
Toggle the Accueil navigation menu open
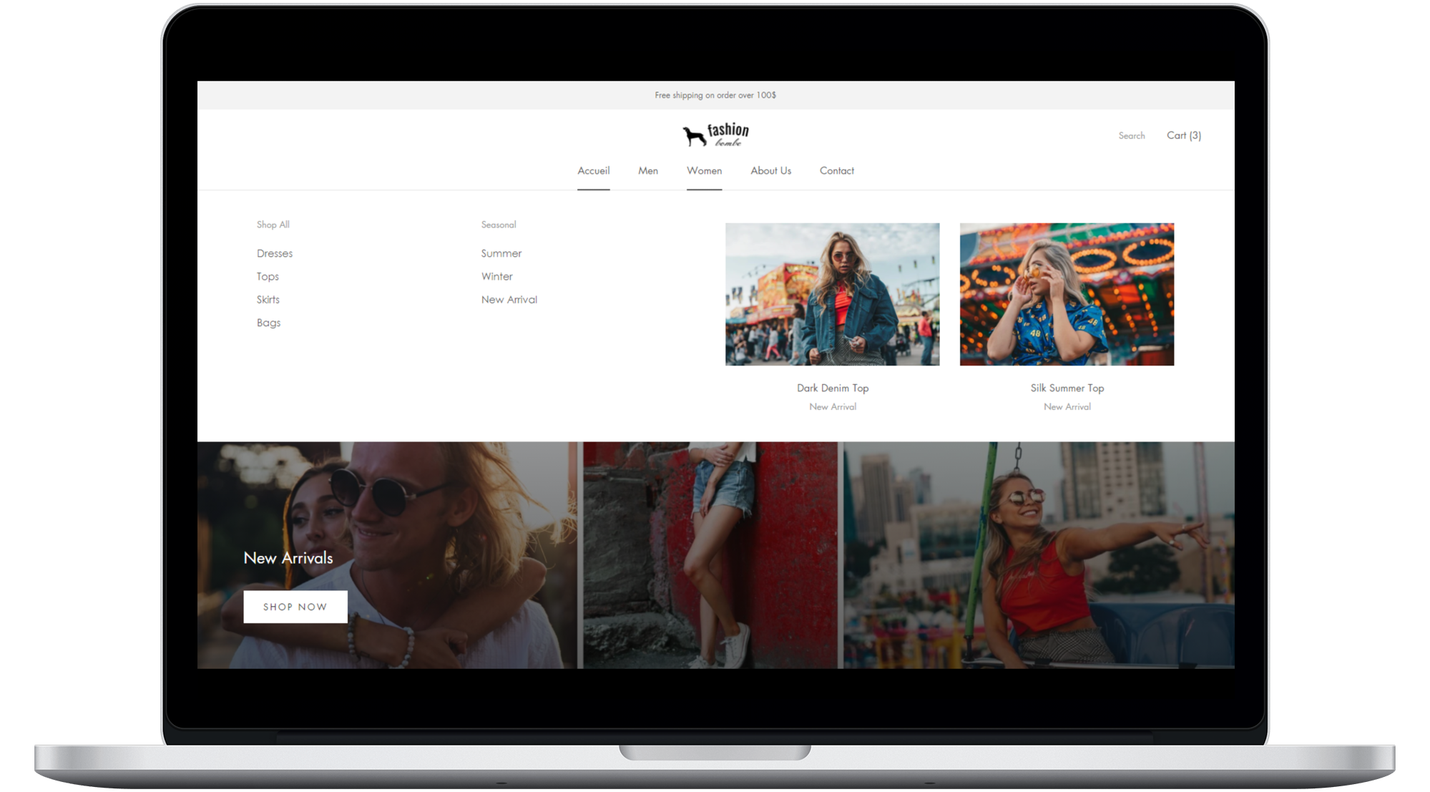coord(594,171)
